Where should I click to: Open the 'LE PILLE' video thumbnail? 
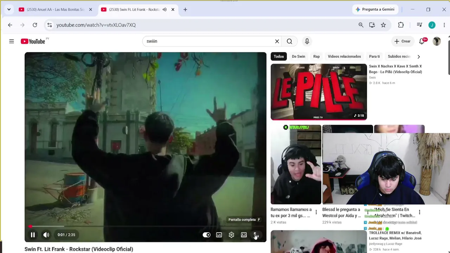[319, 92]
